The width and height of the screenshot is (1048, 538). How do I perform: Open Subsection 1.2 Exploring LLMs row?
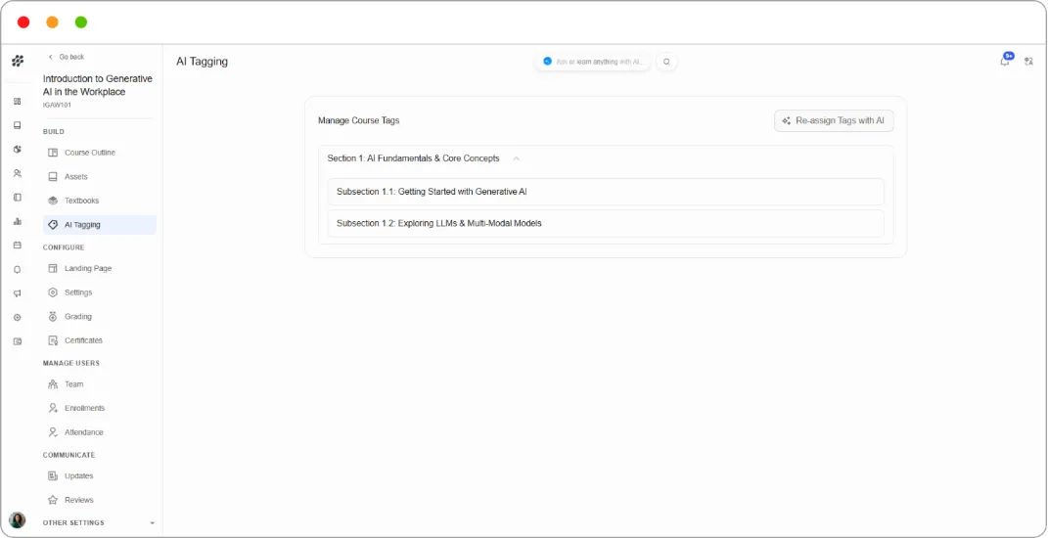tap(606, 223)
